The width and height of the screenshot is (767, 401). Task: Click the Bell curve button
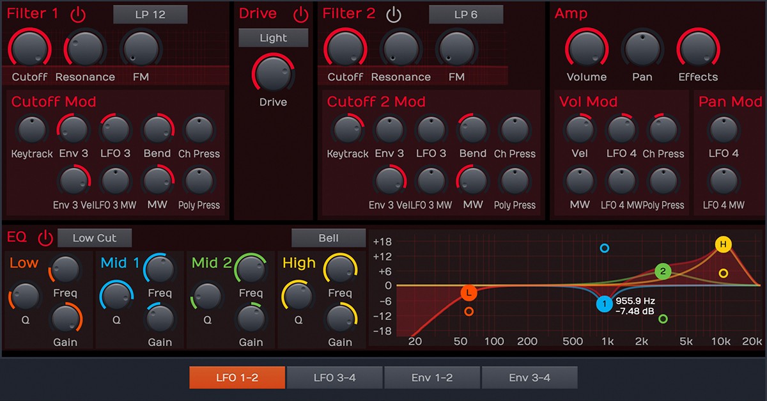[328, 237]
